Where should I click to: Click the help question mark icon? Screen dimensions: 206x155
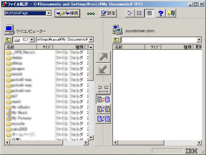click(x=161, y=13)
